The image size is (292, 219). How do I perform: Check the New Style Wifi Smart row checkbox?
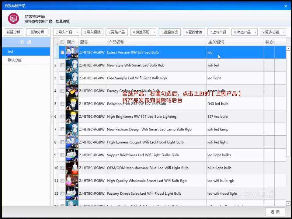pyautogui.click(x=62, y=65)
